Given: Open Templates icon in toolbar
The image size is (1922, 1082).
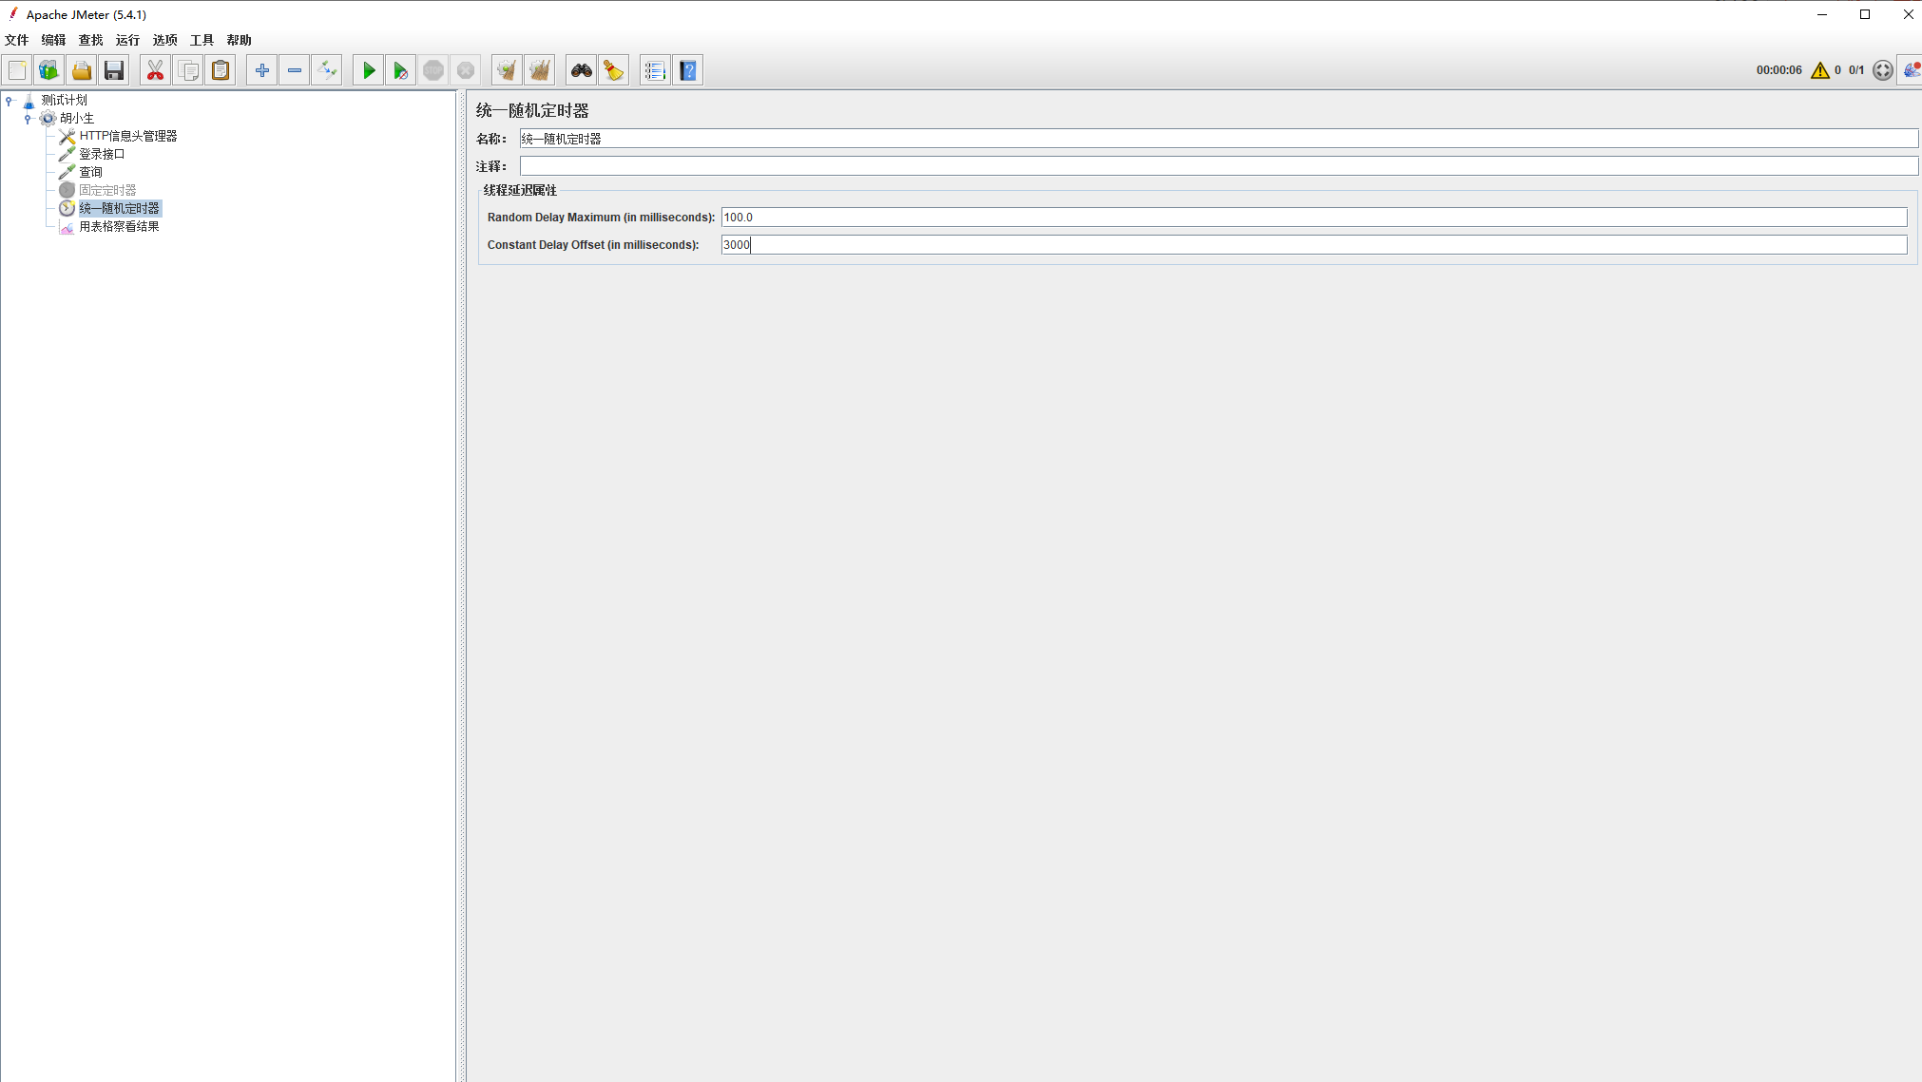Looking at the screenshot, I should pyautogui.click(x=48, y=70).
